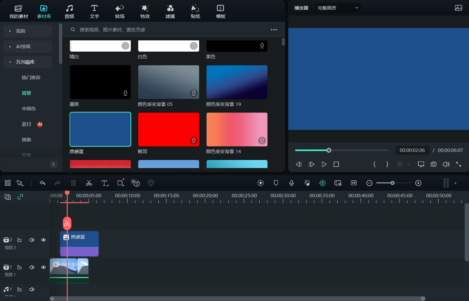Open the 特效 tab

pyautogui.click(x=145, y=11)
